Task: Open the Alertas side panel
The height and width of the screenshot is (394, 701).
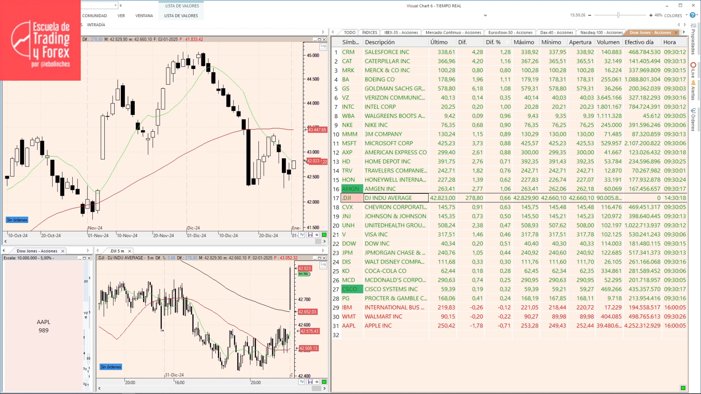Action: click(693, 91)
